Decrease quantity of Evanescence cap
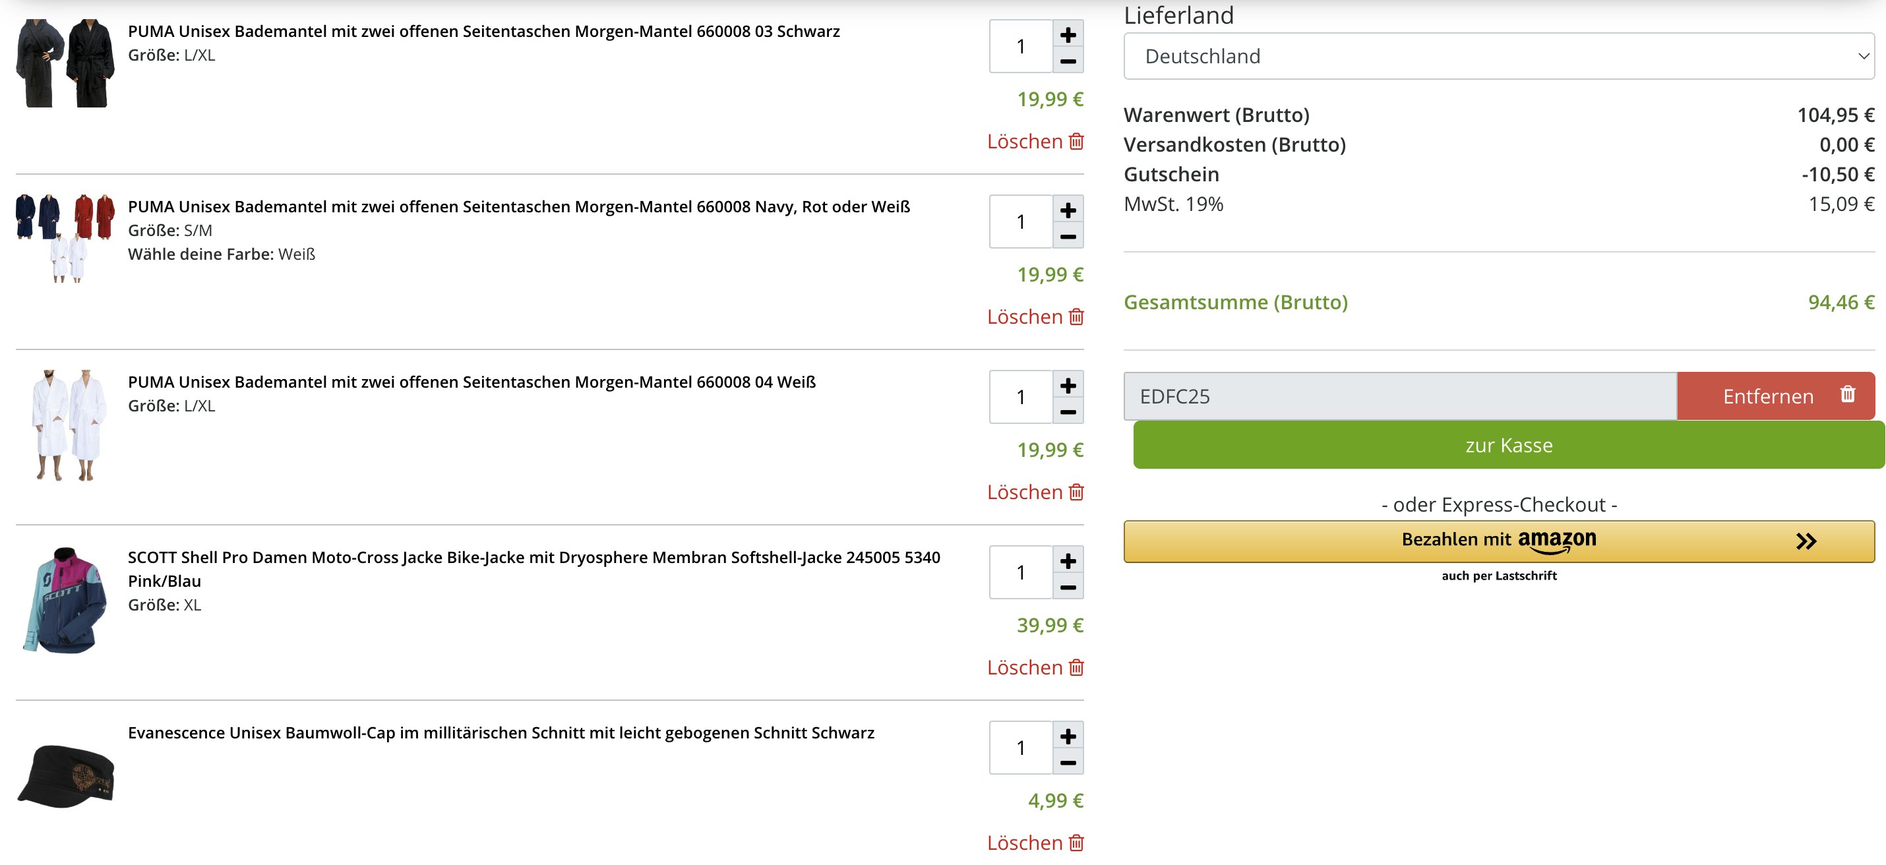 (1068, 763)
